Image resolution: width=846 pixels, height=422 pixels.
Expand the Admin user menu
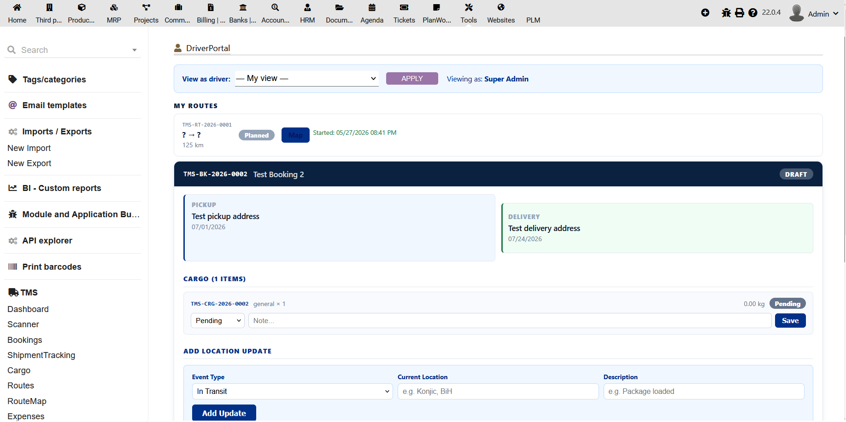(x=814, y=13)
